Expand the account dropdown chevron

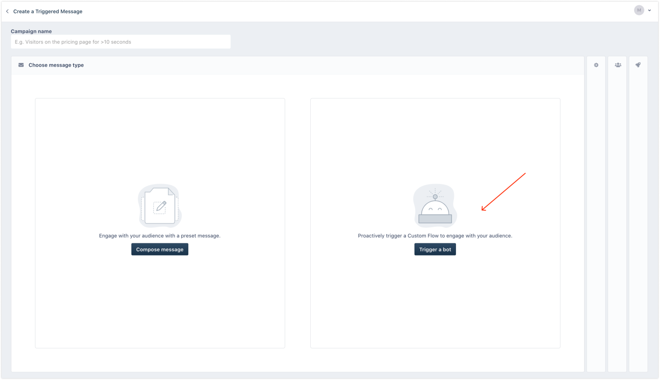point(649,11)
